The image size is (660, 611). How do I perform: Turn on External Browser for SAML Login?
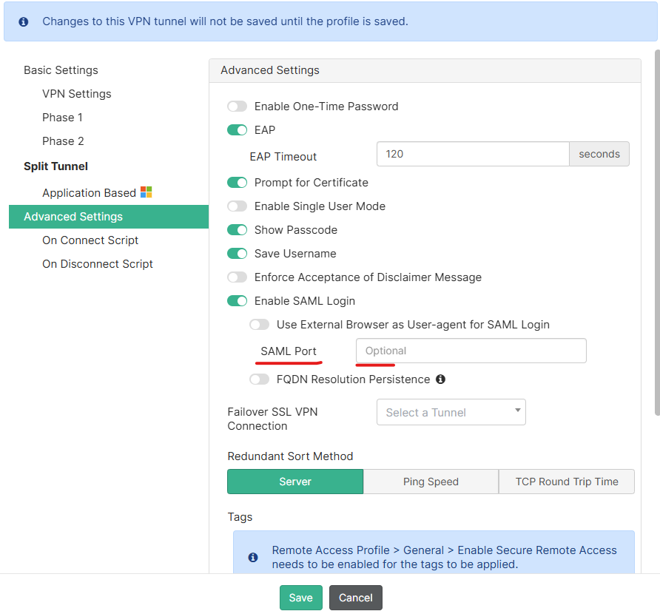pyautogui.click(x=260, y=325)
